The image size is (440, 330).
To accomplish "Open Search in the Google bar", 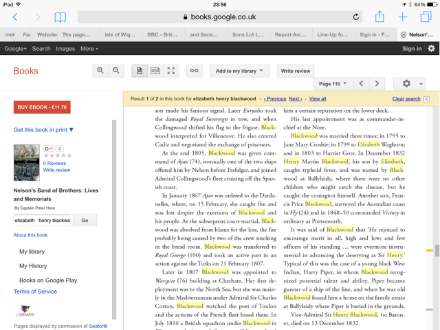I will tap(41, 49).
